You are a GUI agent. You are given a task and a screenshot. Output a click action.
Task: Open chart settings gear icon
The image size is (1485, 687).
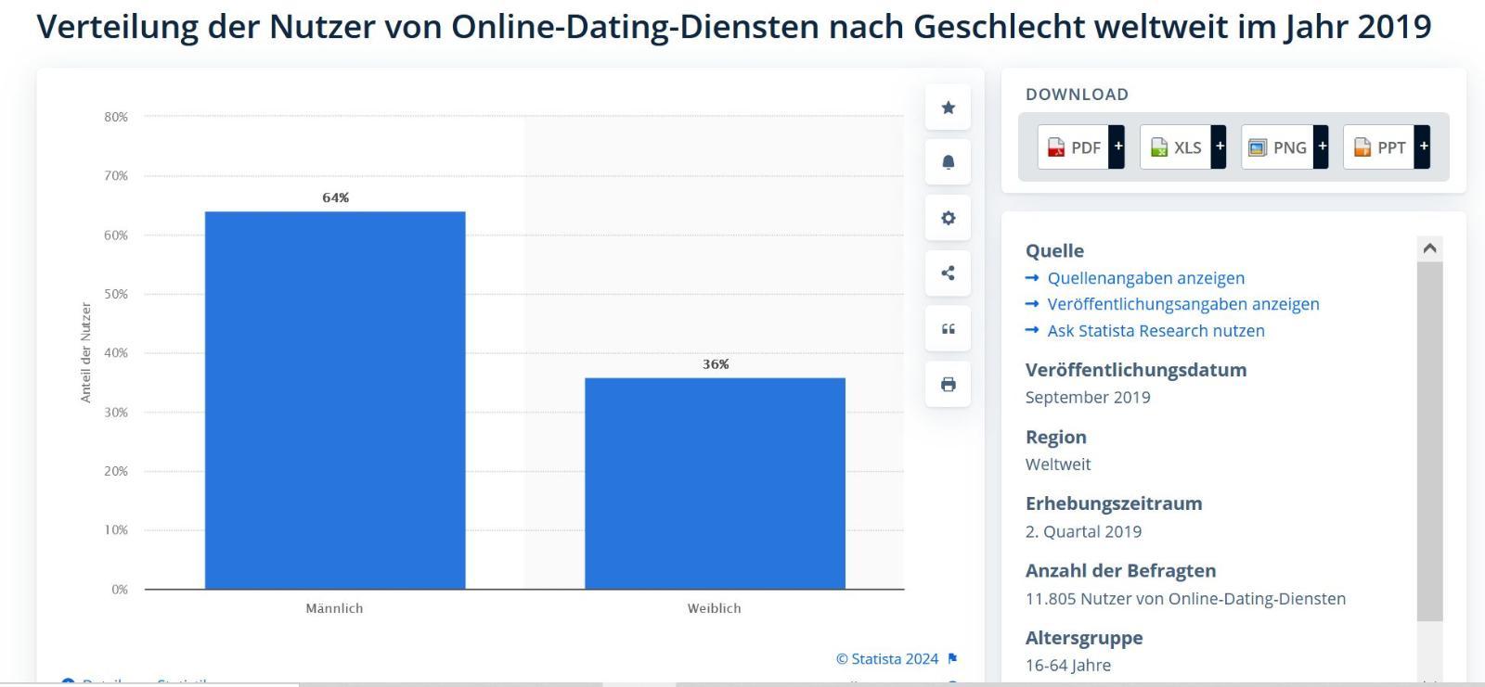948,218
